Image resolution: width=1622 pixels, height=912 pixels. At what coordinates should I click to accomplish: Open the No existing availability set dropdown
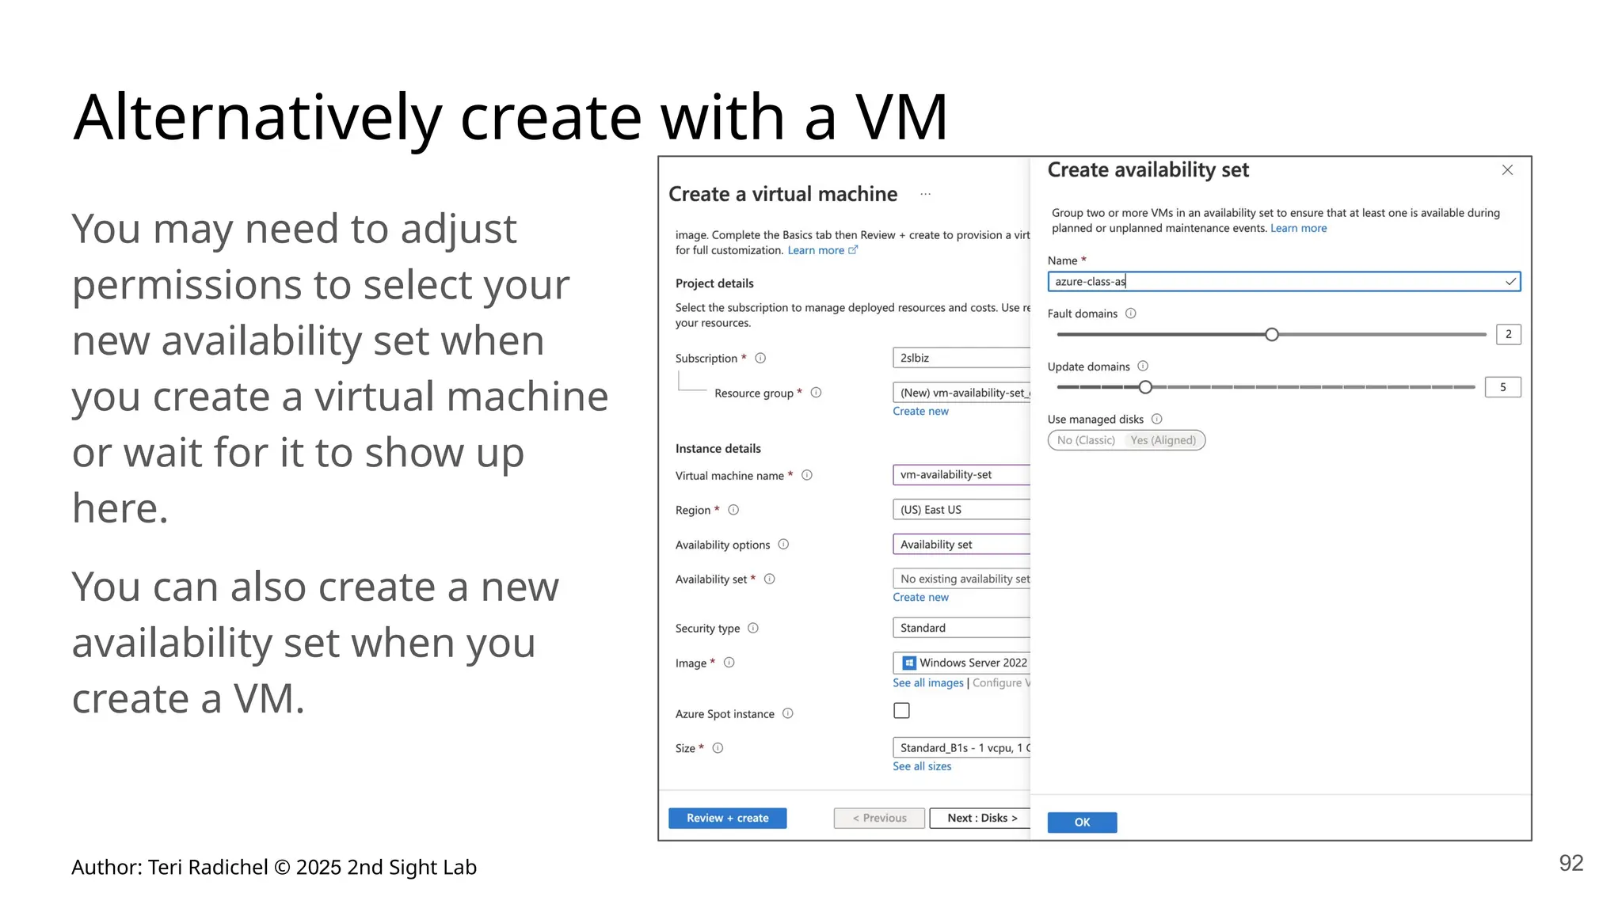tap(961, 579)
